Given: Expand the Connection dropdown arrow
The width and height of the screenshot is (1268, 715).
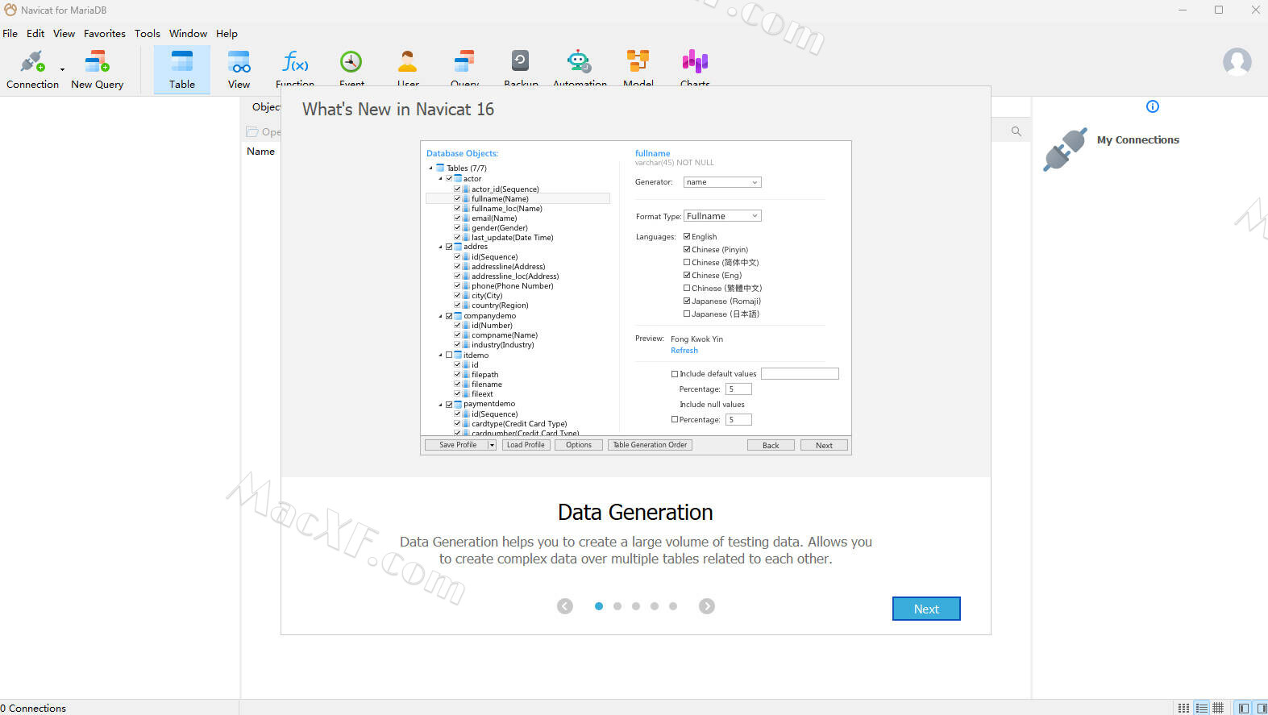Looking at the screenshot, I should [x=62, y=70].
